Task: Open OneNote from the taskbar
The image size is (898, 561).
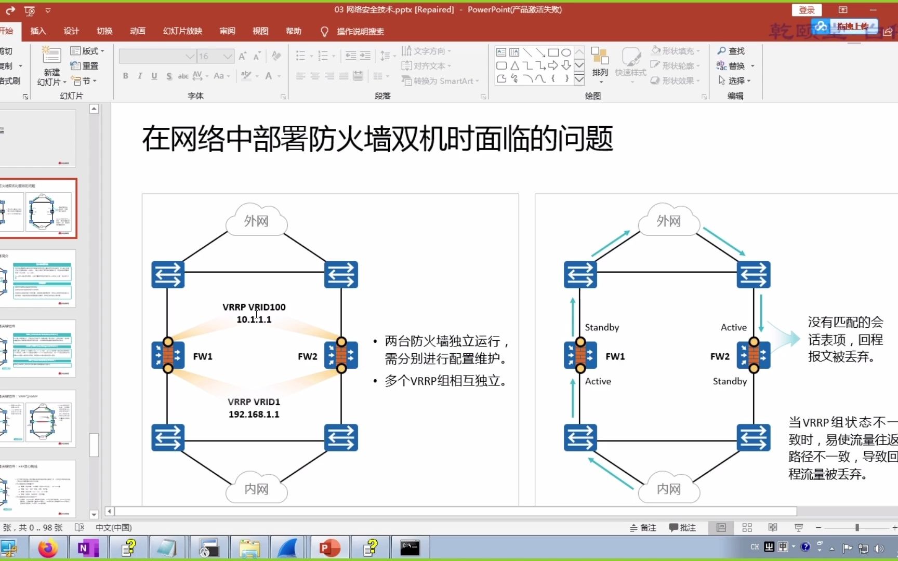Action: pyautogui.click(x=87, y=548)
